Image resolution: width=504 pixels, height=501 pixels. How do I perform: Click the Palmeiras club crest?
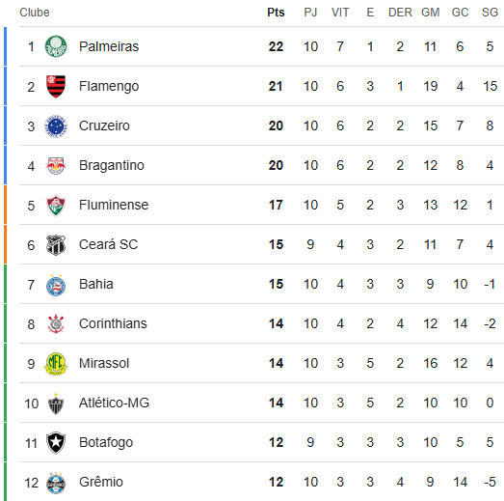56,46
